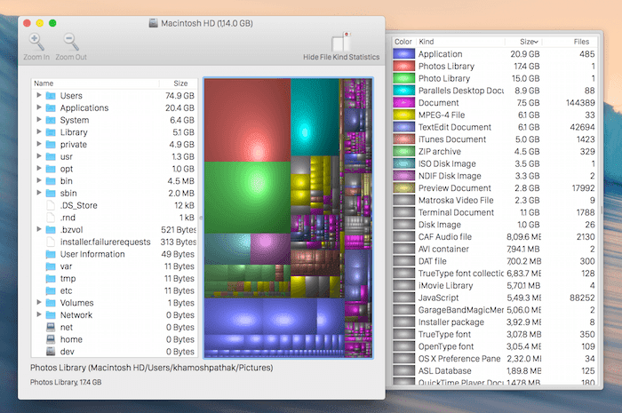Click the Zoom Out magnifier icon

click(71, 42)
